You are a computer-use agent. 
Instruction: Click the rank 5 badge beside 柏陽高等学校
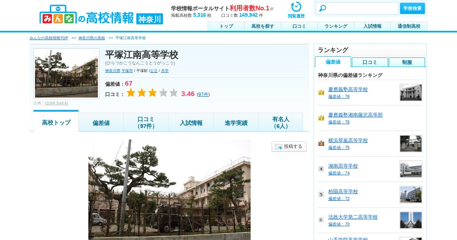point(321,194)
